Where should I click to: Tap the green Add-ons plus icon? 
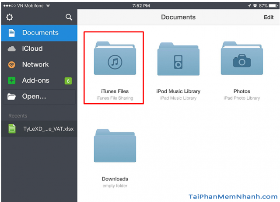[12, 80]
